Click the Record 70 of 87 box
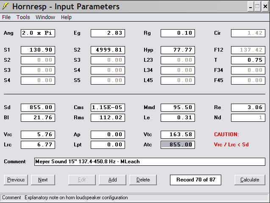The image size is (270, 203). click(x=196, y=180)
